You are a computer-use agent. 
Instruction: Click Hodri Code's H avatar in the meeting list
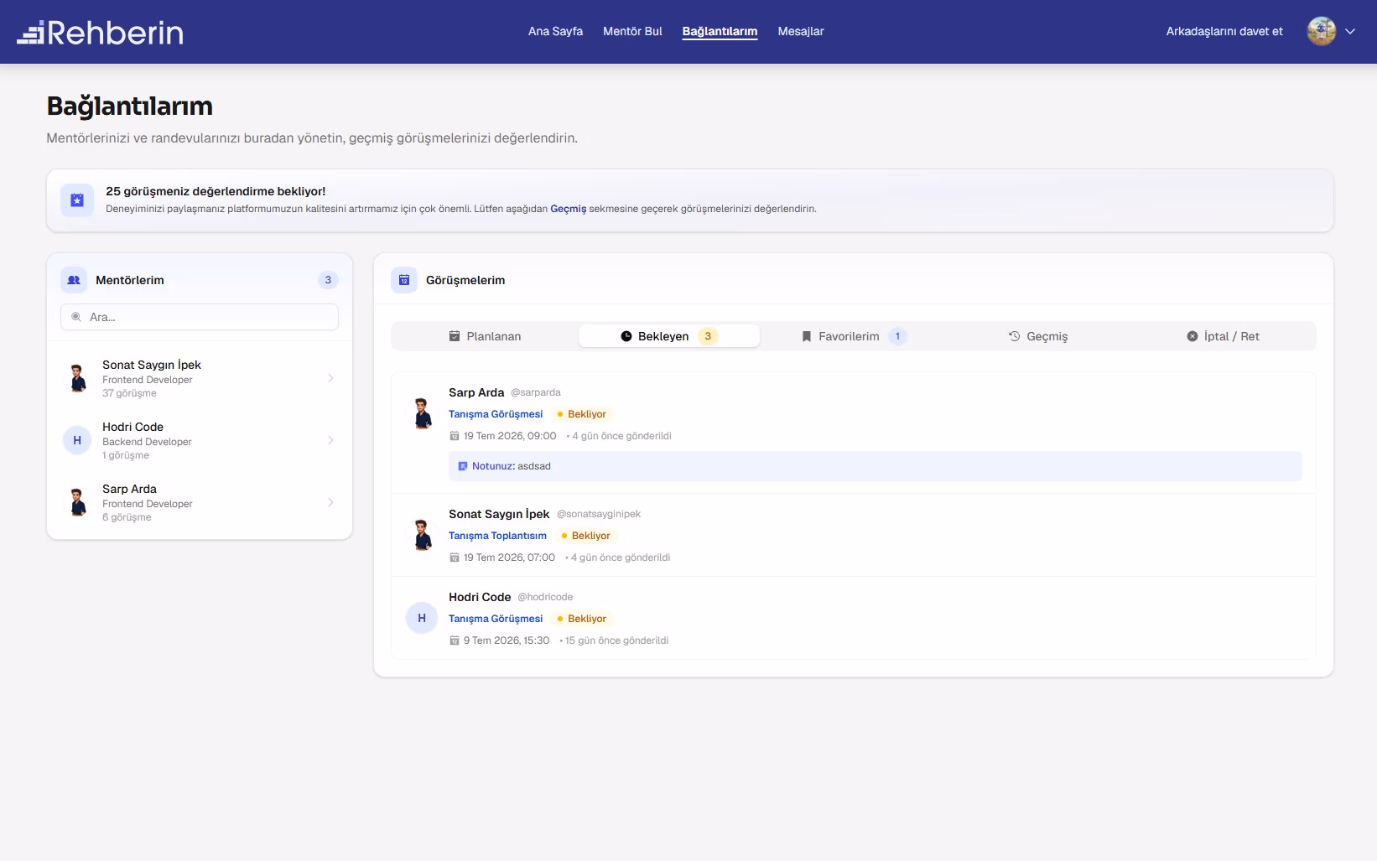(422, 618)
